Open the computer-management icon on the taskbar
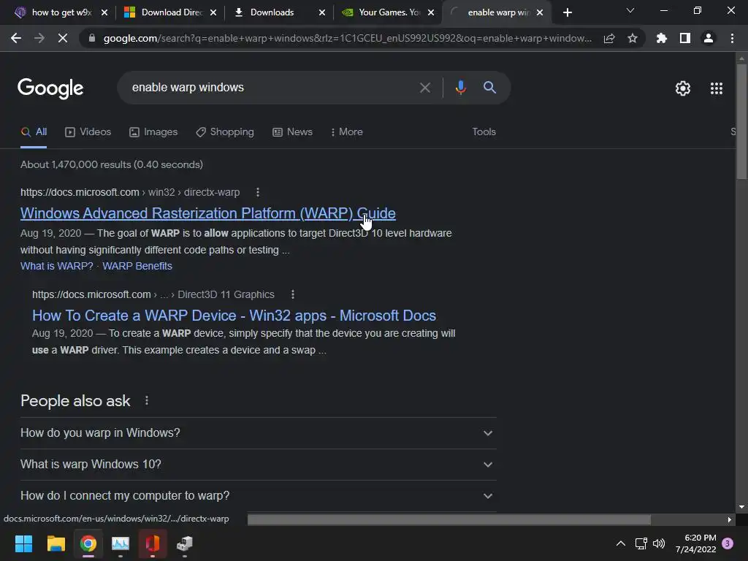The image size is (748, 561). pos(185,543)
